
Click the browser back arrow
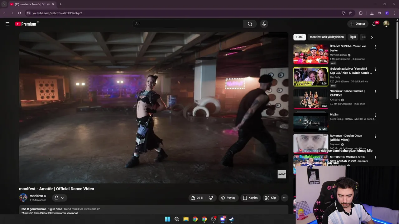[4, 13]
